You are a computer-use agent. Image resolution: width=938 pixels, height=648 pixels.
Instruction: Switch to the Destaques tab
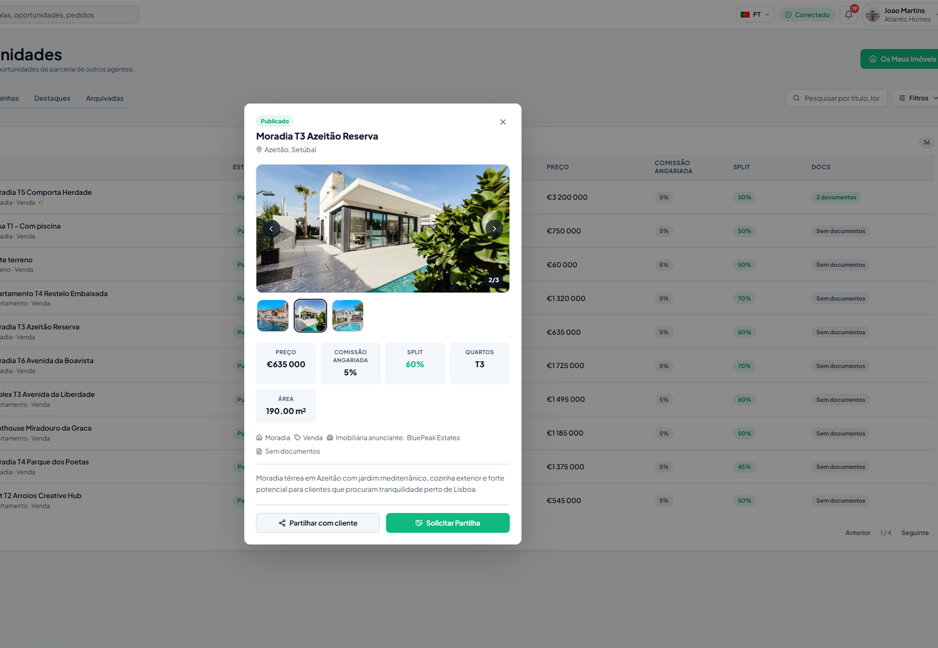point(52,98)
